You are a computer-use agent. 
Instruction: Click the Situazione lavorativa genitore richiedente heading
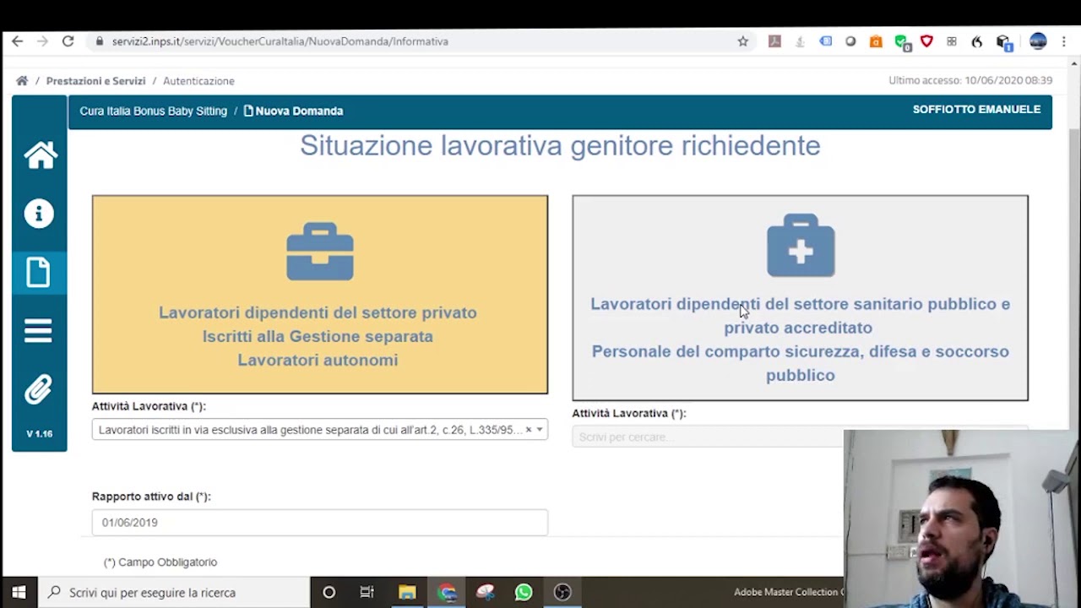tap(560, 145)
